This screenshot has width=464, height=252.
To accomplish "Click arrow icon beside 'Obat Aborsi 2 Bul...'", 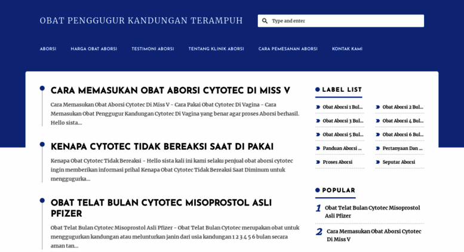I will 378,107.
